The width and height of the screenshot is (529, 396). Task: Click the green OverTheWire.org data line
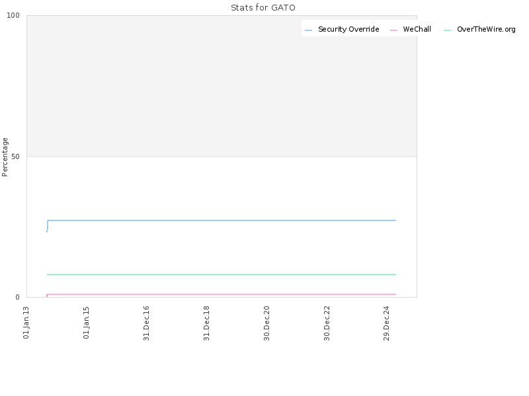222,275
